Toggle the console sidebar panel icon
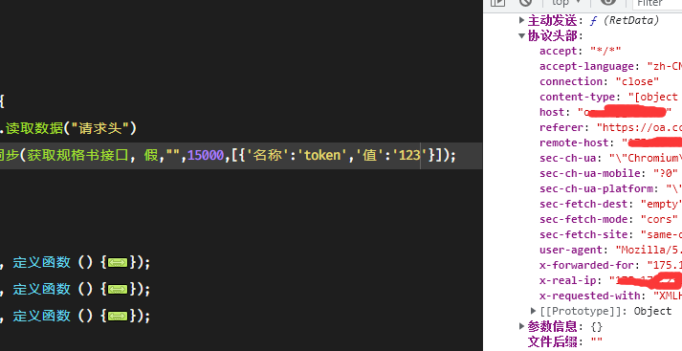682x351 pixels. [497, 3]
